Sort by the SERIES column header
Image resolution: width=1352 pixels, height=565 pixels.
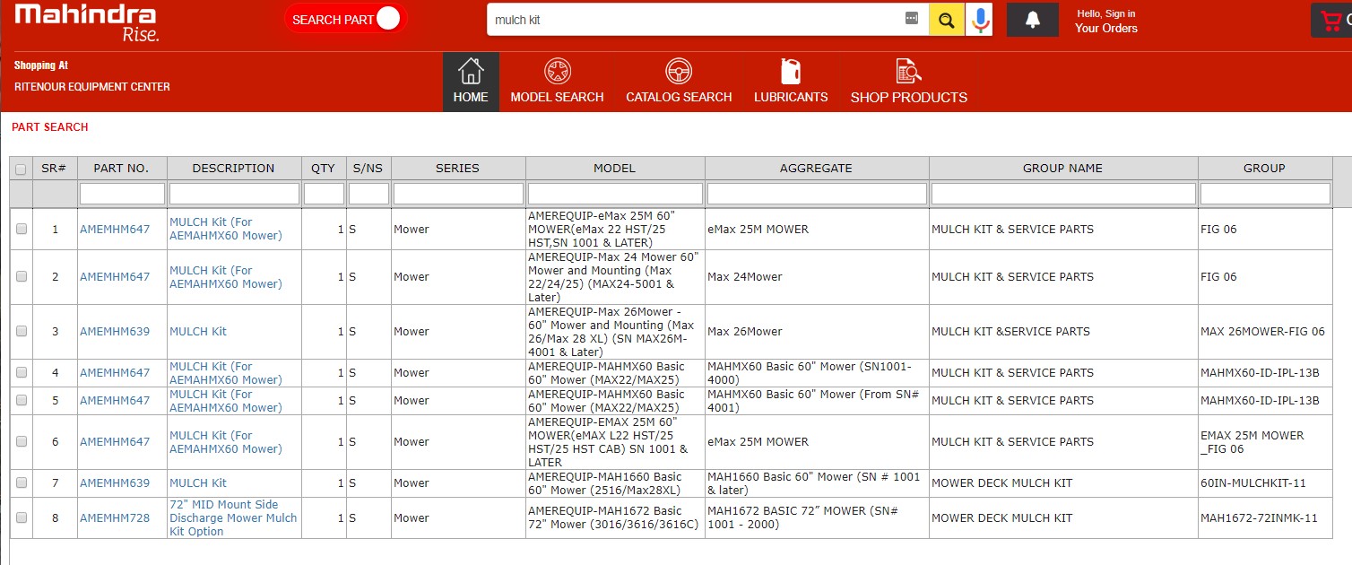458,169
